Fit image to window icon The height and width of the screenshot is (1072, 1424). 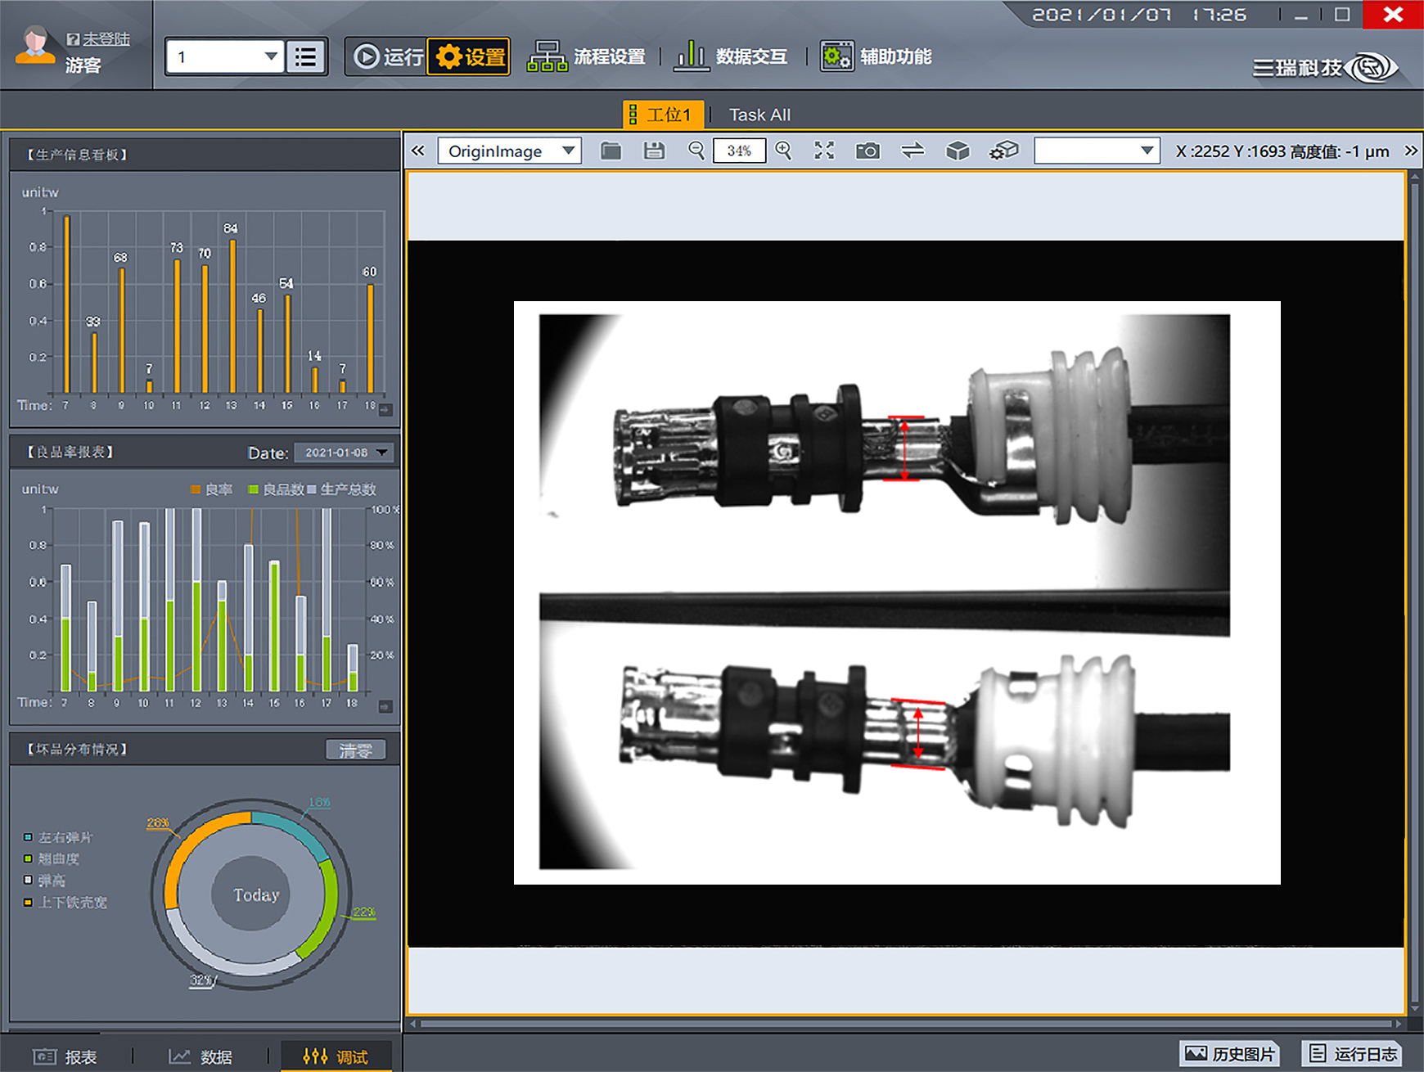(x=824, y=151)
